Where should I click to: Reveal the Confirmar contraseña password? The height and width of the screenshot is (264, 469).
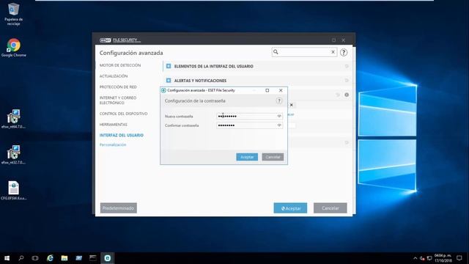[x=279, y=125]
